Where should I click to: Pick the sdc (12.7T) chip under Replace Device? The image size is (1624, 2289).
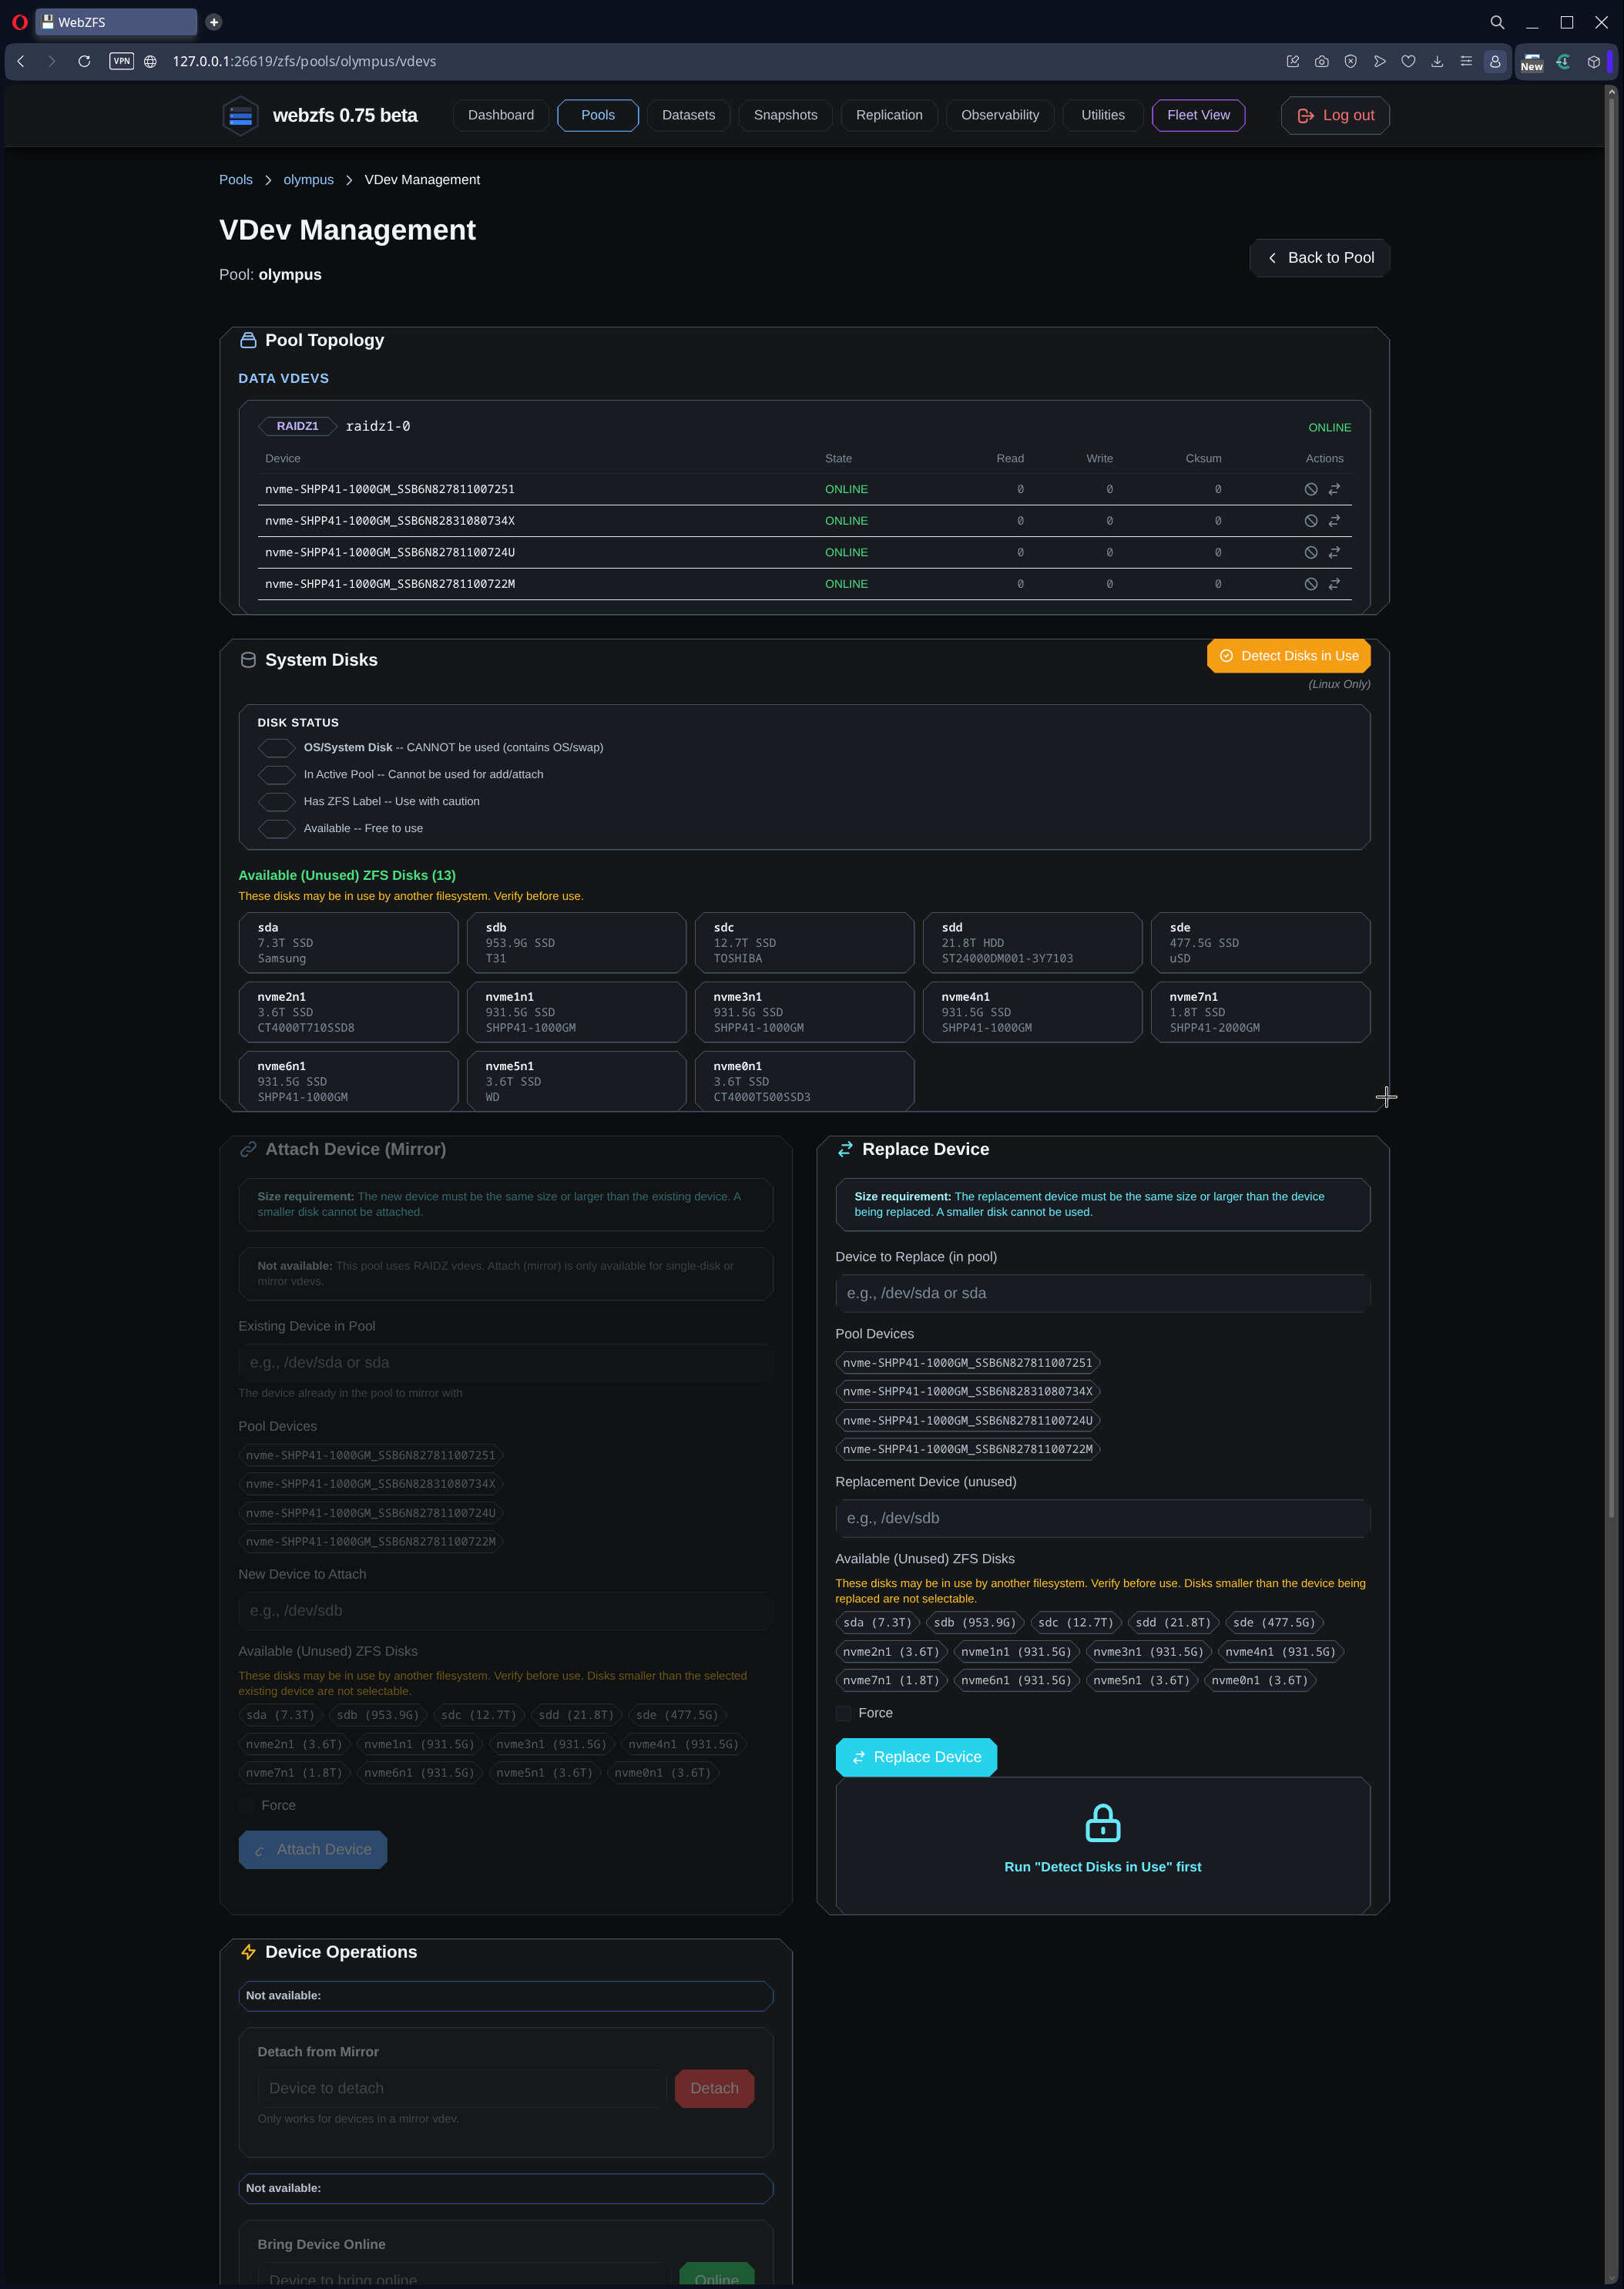(x=1075, y=1623)
